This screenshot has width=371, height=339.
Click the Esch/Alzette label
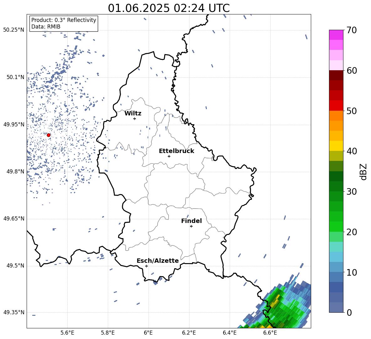click(158, 261)
